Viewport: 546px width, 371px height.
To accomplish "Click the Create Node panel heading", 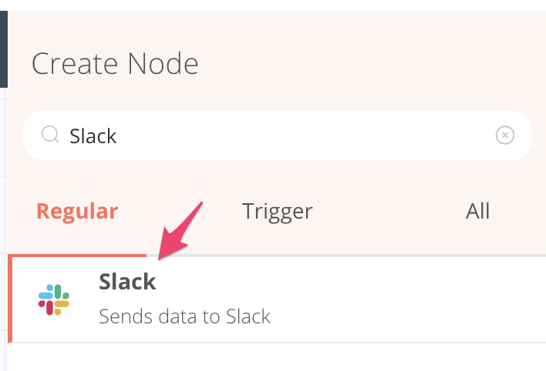I will point(115,64).
